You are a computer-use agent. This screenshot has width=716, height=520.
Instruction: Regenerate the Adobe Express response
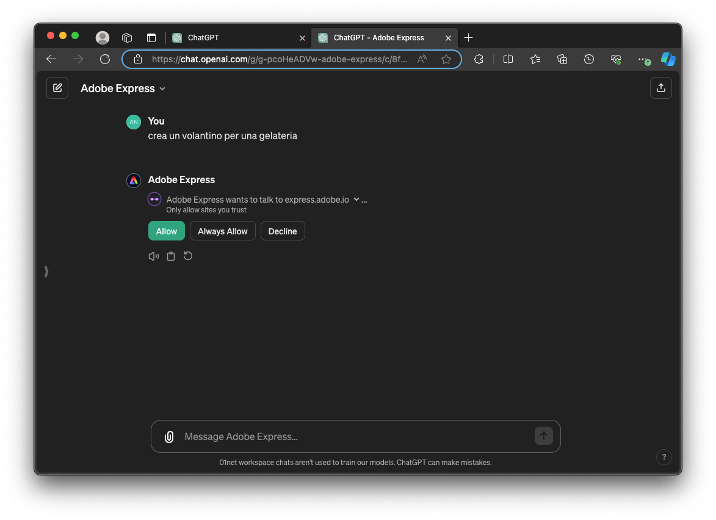pyautogui.click(x=187, y=256)
